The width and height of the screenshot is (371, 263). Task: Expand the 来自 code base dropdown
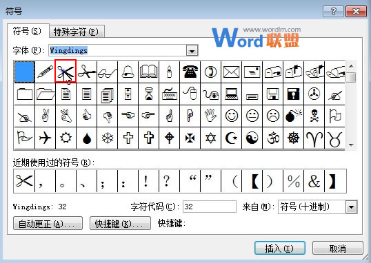click(x=352, y=207)
